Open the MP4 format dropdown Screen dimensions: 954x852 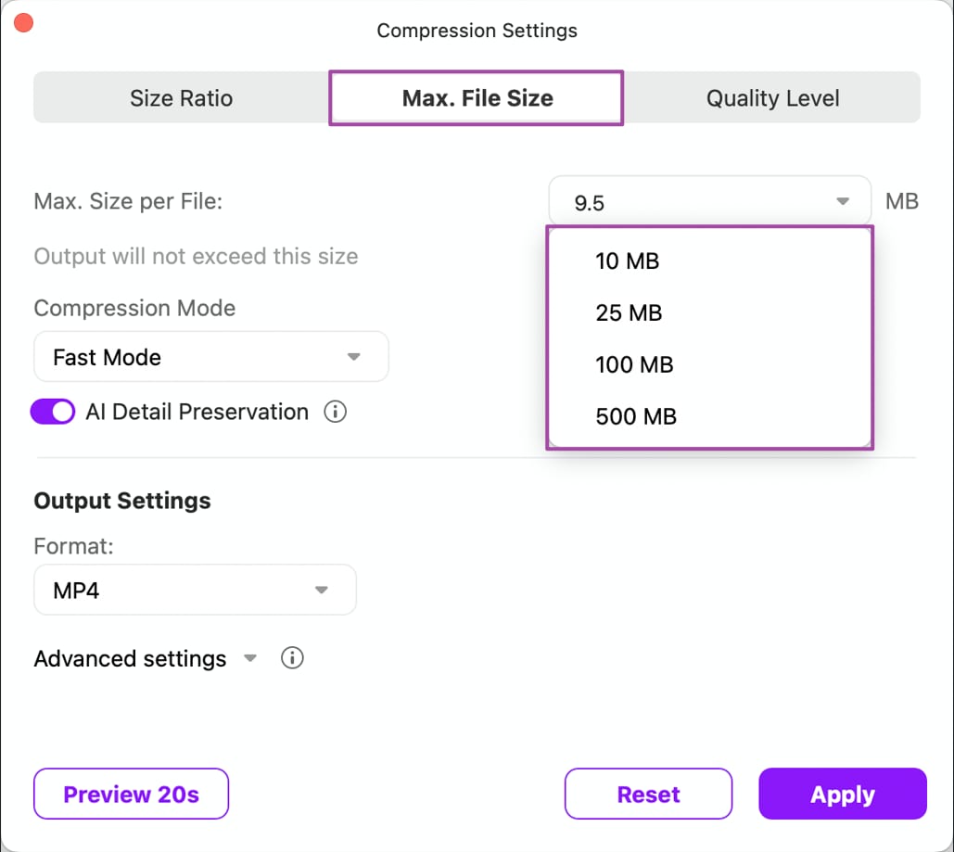point(195,590)
